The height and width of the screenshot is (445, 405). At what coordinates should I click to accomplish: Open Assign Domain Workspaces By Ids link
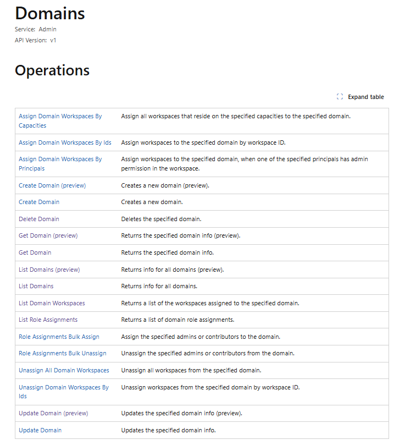pyautogui.click(x=65, y=142)
